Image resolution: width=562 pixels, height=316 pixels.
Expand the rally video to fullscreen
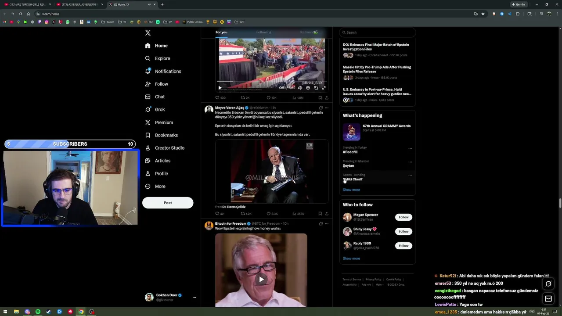pos(324,88)
